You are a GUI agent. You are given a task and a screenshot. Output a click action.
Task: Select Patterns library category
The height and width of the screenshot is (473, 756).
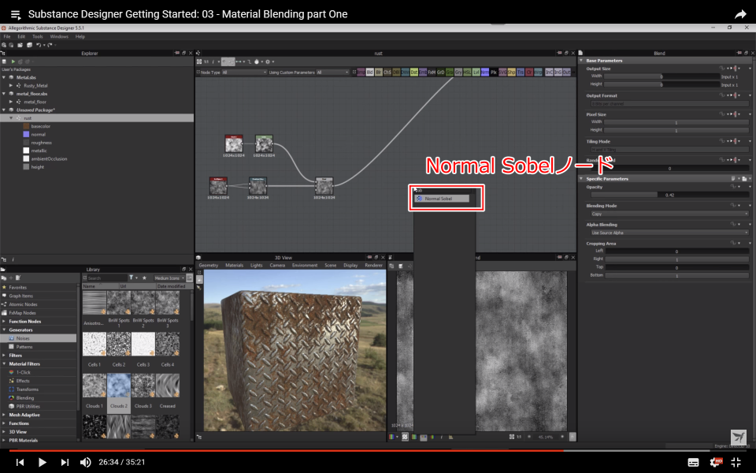(x=24, y=347)
